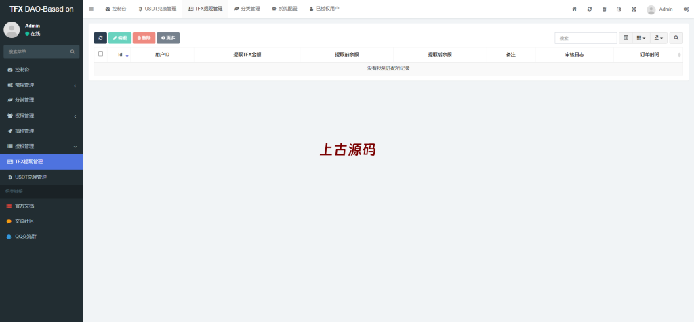Click the Admin name in top bar

[x=666, y=9]
